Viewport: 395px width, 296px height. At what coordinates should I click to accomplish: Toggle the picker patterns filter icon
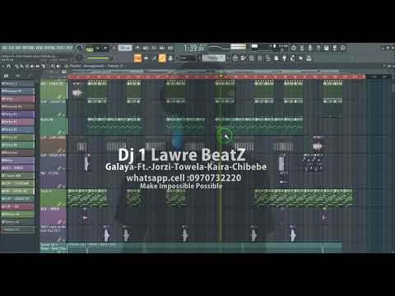(x=6, y=76)
